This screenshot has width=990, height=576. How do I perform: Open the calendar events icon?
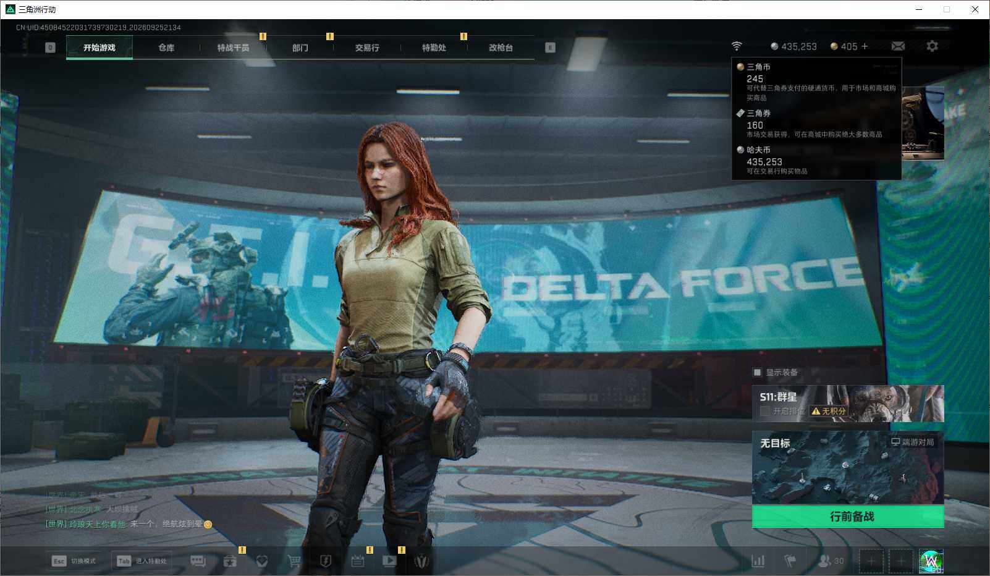pos(358,561)
